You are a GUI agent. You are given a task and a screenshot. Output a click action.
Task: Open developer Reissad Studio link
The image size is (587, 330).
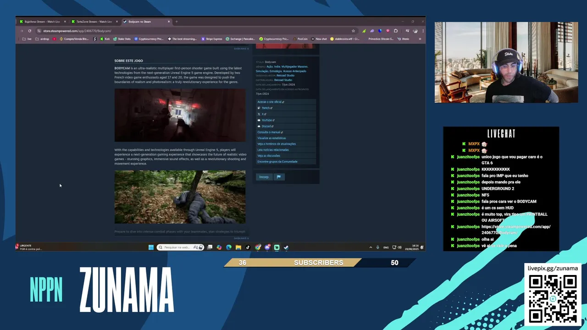[x=285, y=75]
